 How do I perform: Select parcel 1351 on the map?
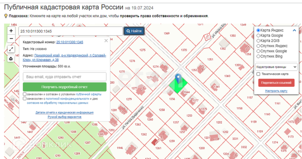pyautogui.click(x=210, y=59)
